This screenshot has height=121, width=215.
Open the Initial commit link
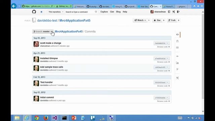47,97
